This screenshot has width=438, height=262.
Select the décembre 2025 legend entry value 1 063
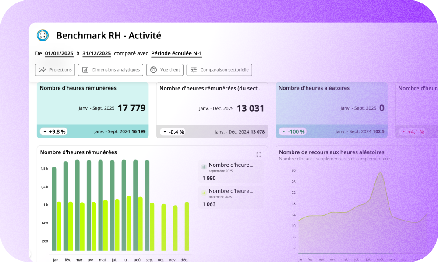coord(209,204)
